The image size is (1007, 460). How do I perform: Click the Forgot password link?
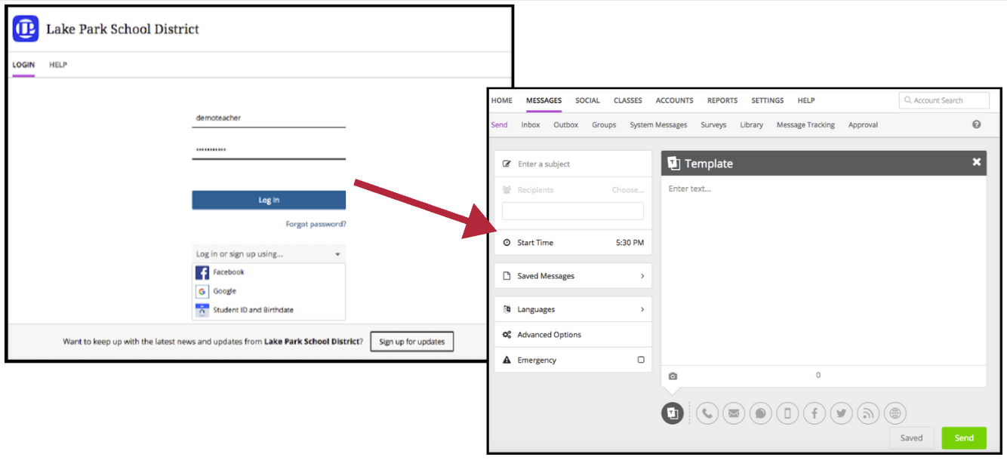(x=316, y=224)
